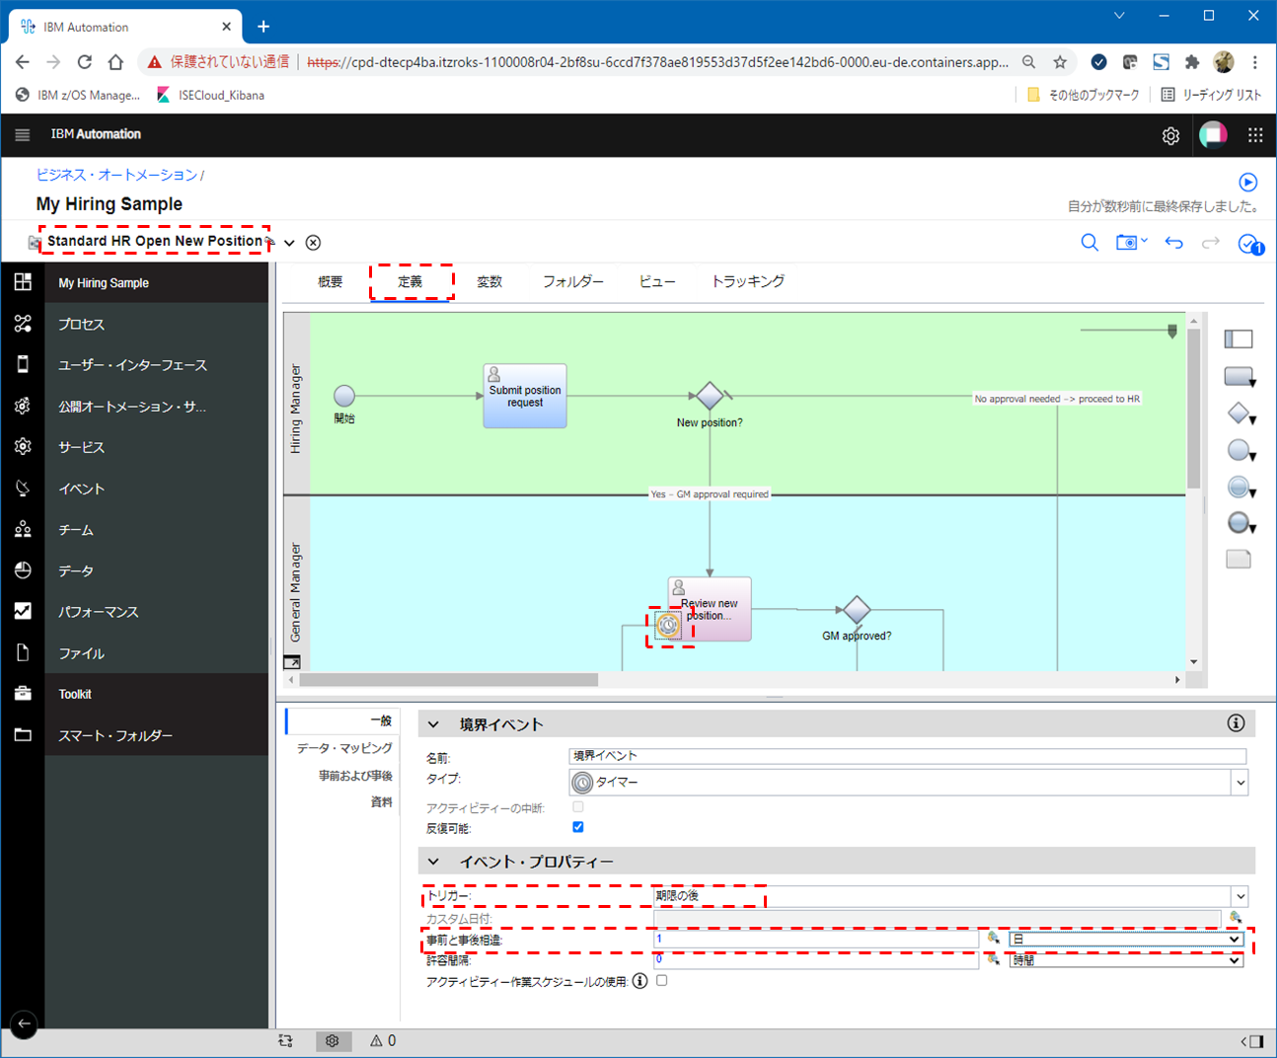Open the user avatar menu

pos(1213,135)
